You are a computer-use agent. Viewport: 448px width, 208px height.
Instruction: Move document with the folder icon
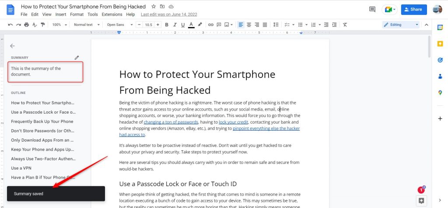click(x=162, y=7)
